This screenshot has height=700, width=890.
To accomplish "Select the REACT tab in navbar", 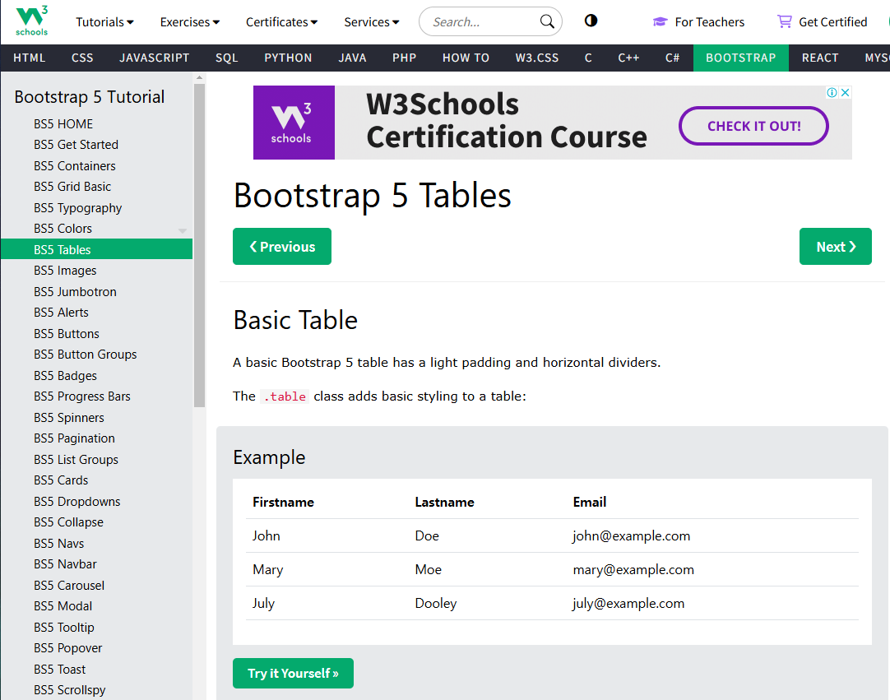I will (819, 58).
